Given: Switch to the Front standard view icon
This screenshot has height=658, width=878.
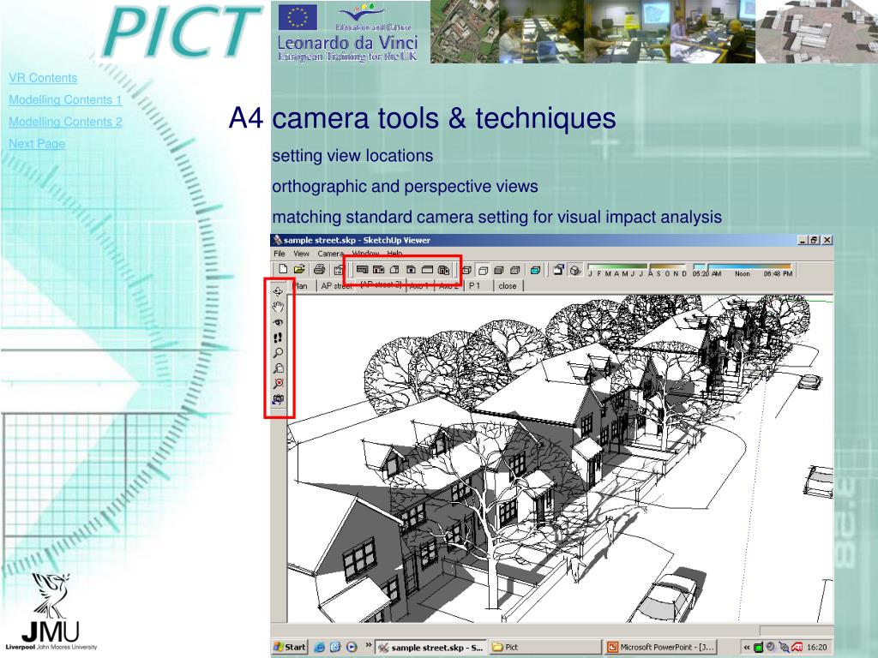Looking at the screenshot, I should coord(378,270).
